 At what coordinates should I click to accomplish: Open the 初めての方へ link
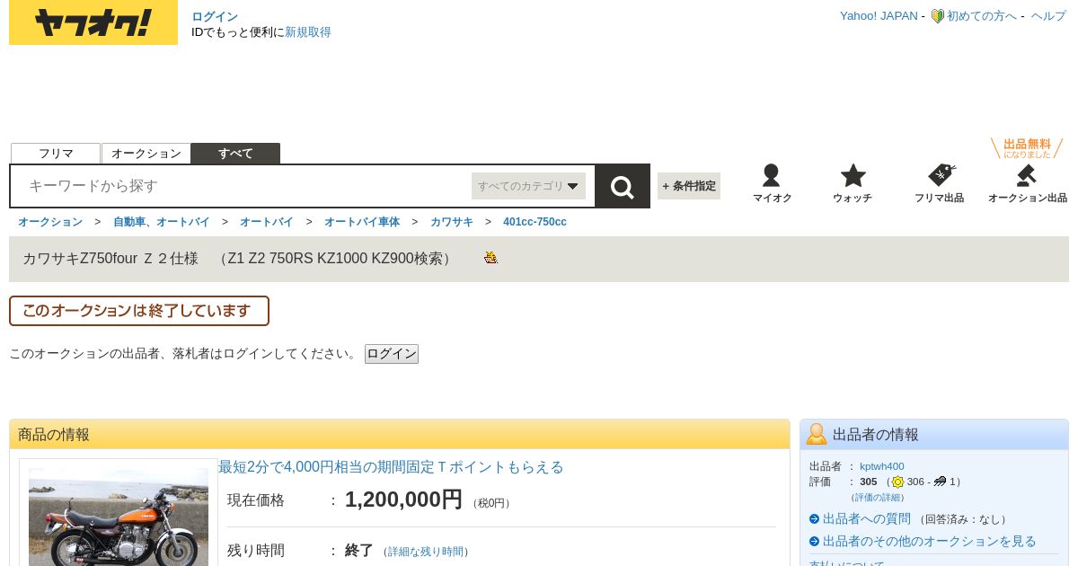coord(982,16)
